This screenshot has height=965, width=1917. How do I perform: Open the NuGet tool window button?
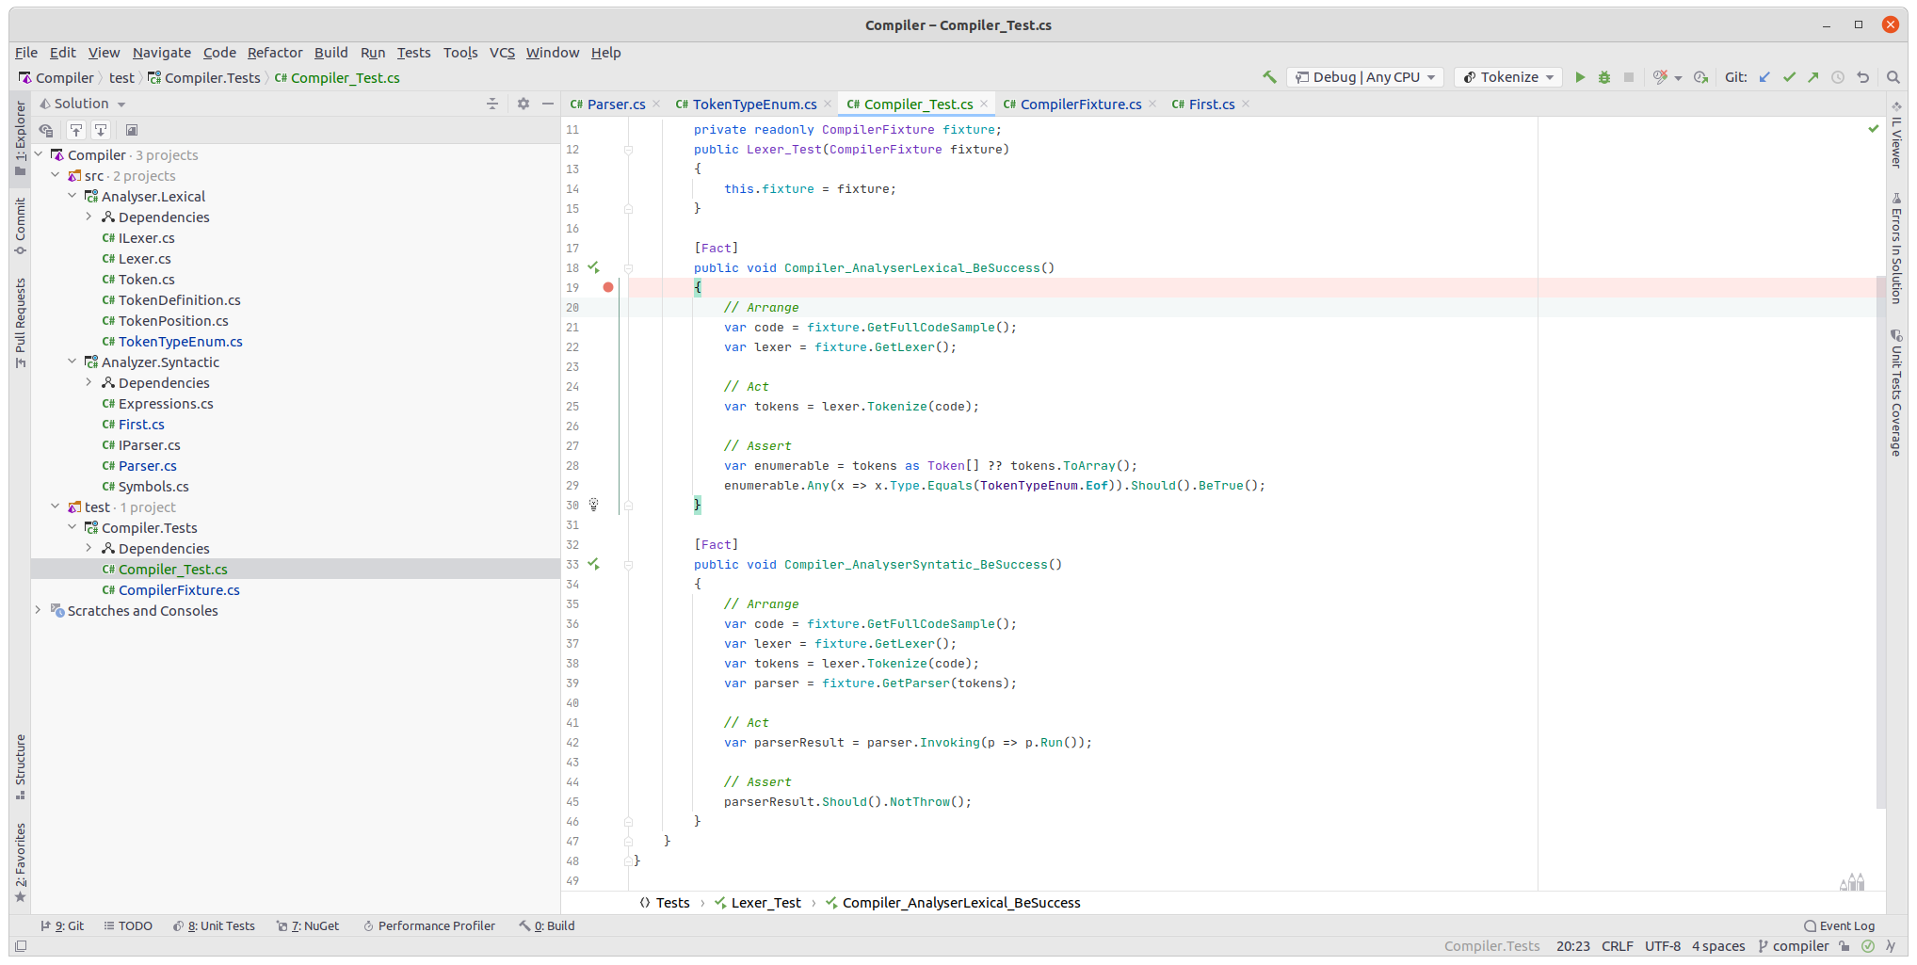click(308, 926)
